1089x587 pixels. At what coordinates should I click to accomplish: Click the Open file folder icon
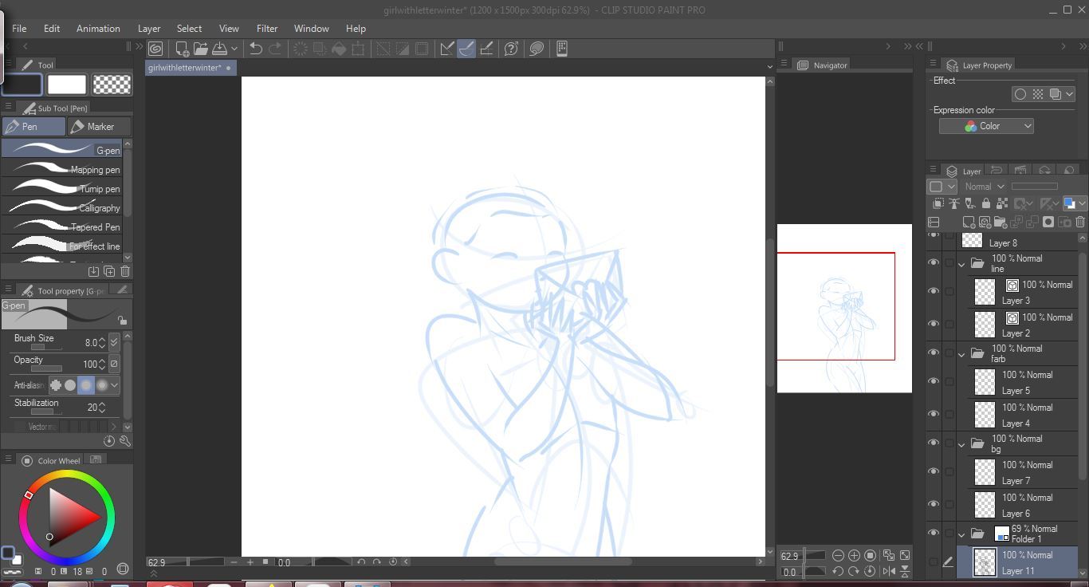(x=200, y=49)
